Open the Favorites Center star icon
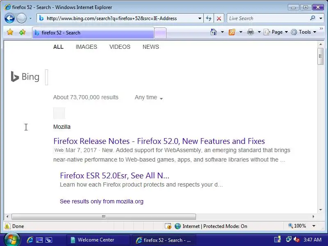The image size is (328, 246). point(10,32)
